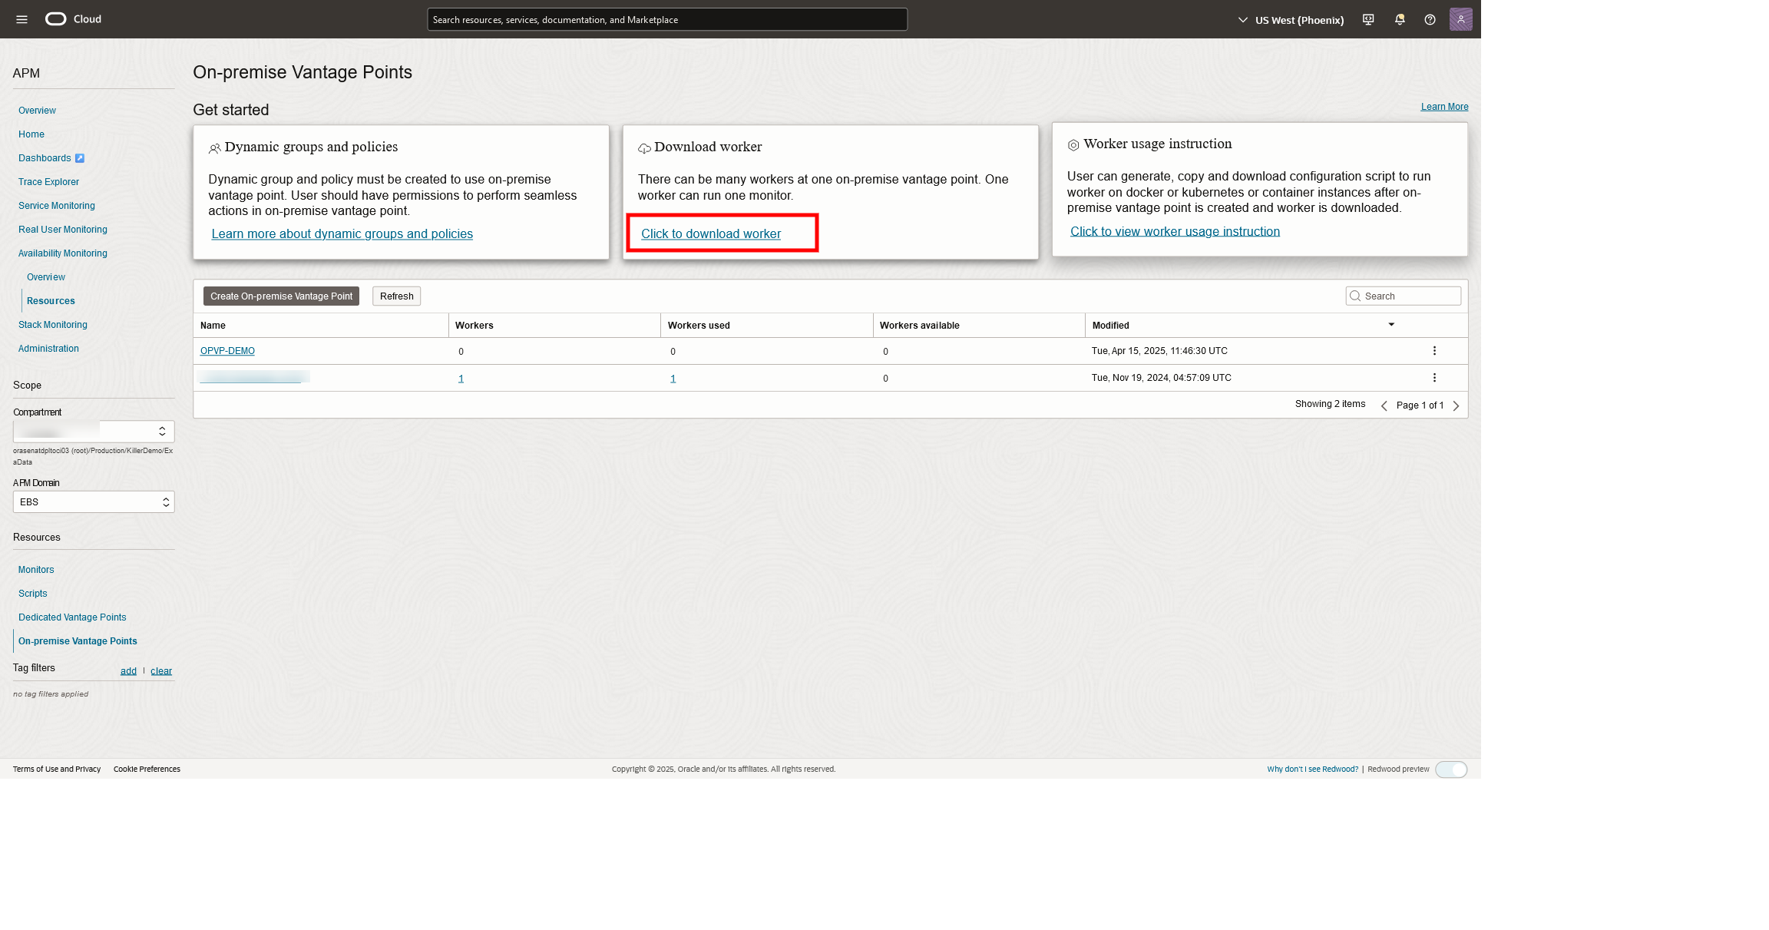Open the kebab actions menu for OPVP-DEMO row
Image resolution: width=1769 pixels, height=930 pixels.
coord(1433,350)
